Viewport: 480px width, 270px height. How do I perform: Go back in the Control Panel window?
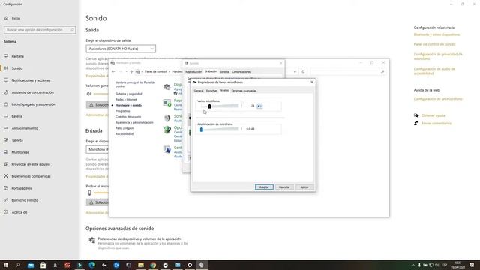(113, 72)
